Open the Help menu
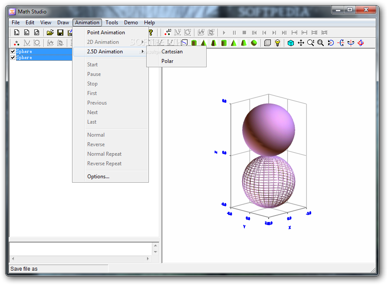This screenshot has width=388, height=285. point(149,23)
